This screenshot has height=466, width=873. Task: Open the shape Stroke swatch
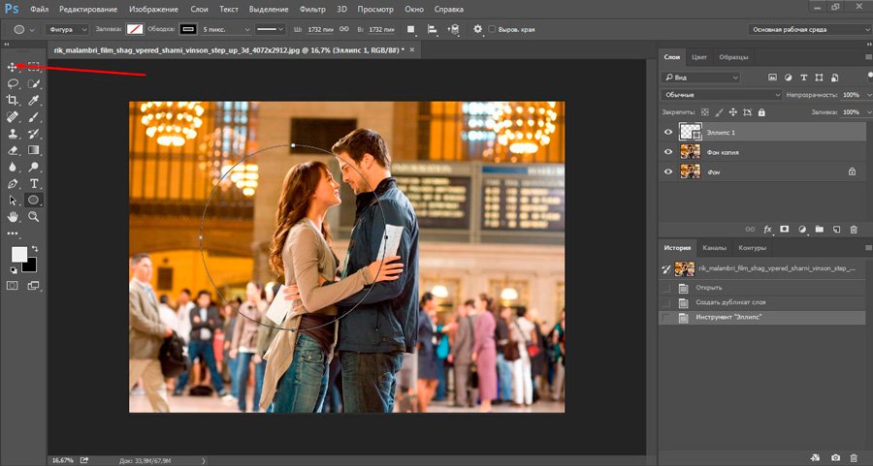pyautogui.click(x=187, y=29)
